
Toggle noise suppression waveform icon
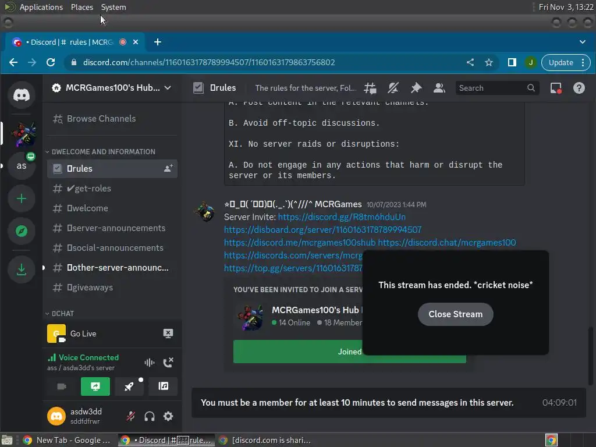point(150,362)
